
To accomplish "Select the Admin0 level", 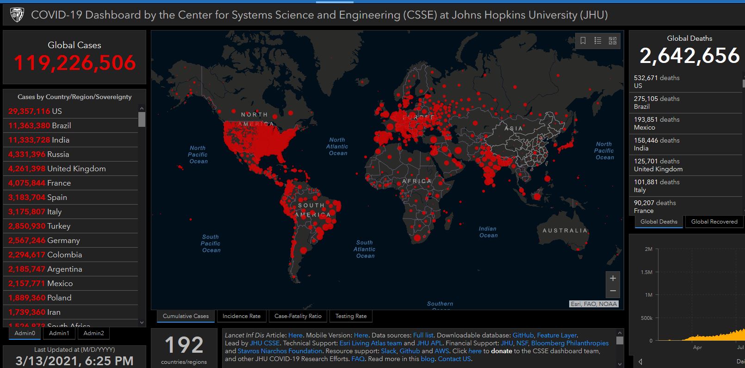I will (x=25, y=333).
